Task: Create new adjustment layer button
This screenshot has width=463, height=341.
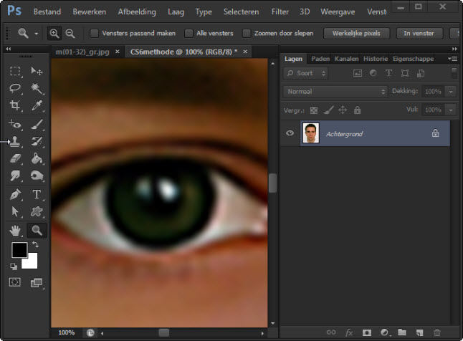Action: pyautogui.click(x=385, y=332)
